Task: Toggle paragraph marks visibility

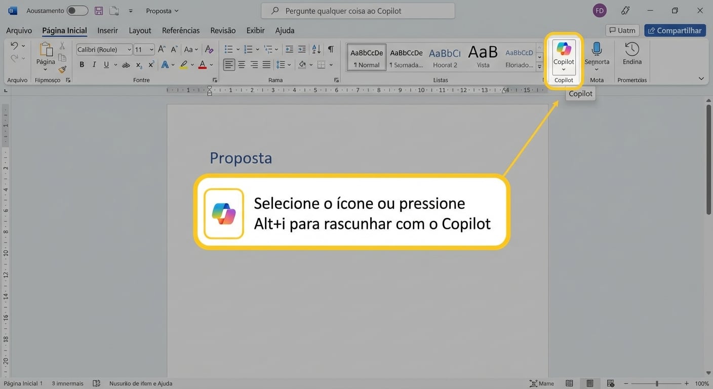Action: coord(330,49)
